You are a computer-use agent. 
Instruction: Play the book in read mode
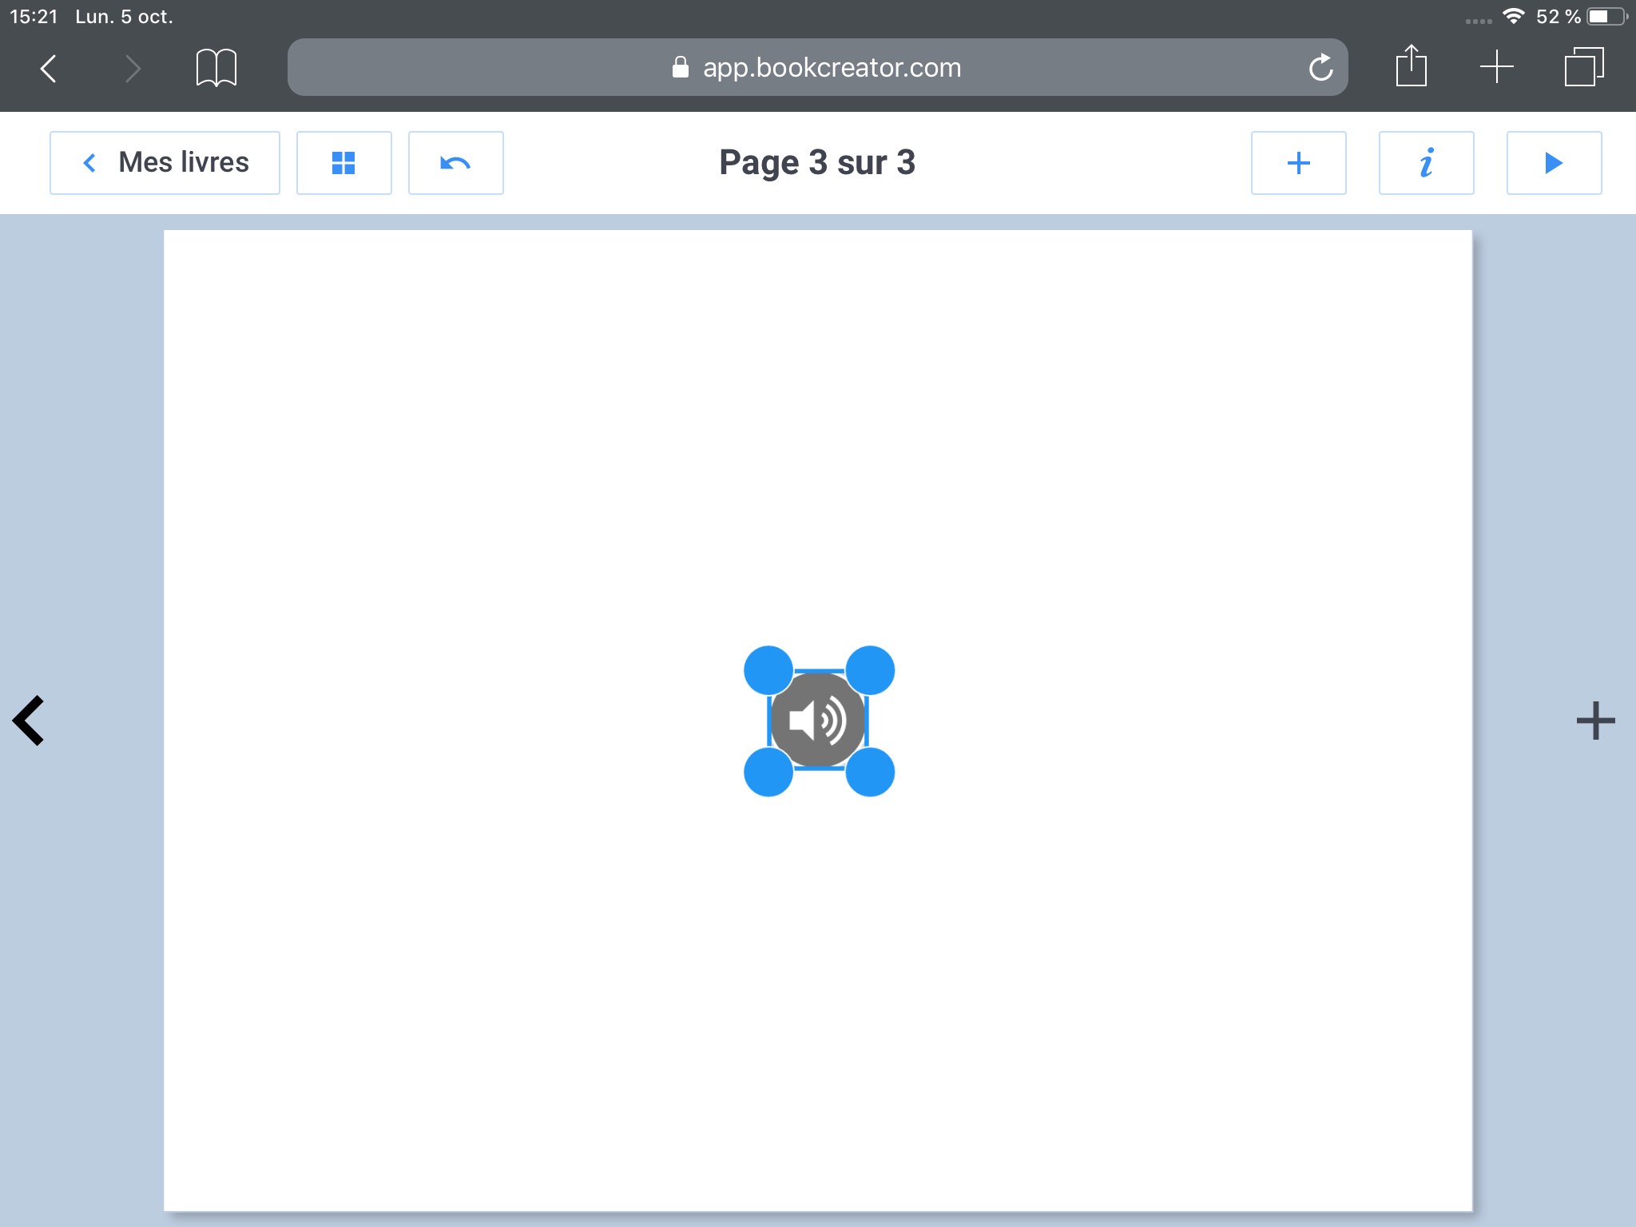(x=1554, y=163)
